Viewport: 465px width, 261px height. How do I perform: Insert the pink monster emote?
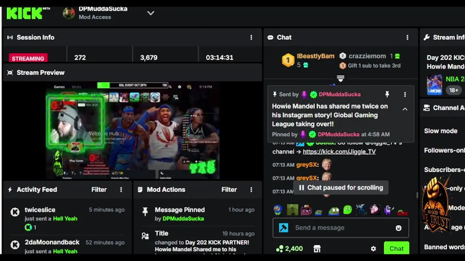pos(306,210)
